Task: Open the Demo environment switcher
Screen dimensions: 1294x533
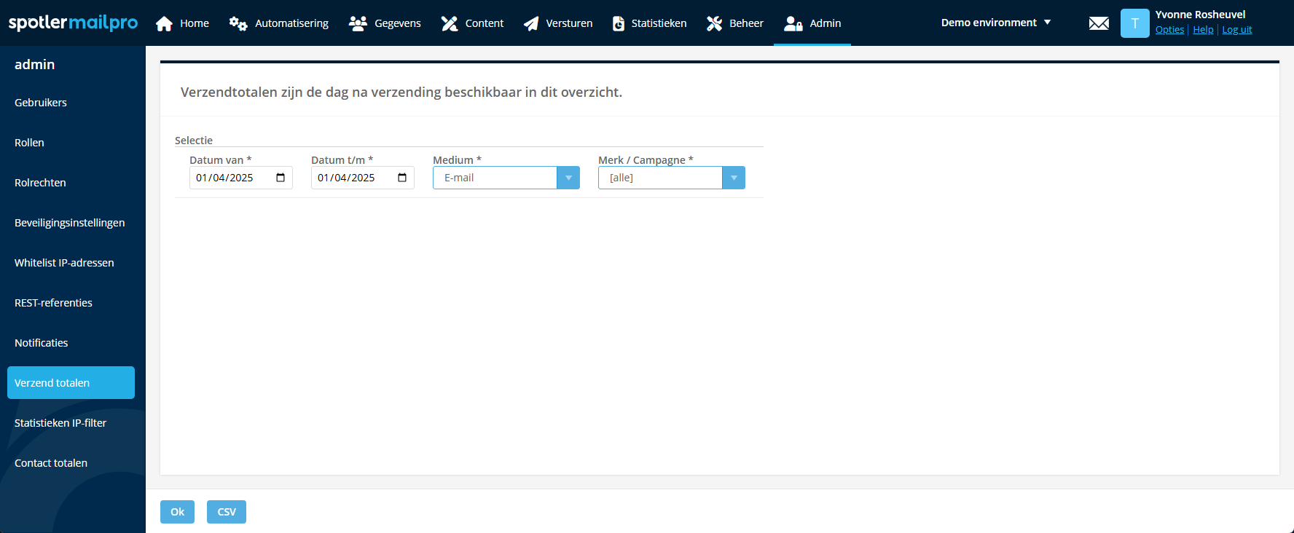Action: click(995, 23)
